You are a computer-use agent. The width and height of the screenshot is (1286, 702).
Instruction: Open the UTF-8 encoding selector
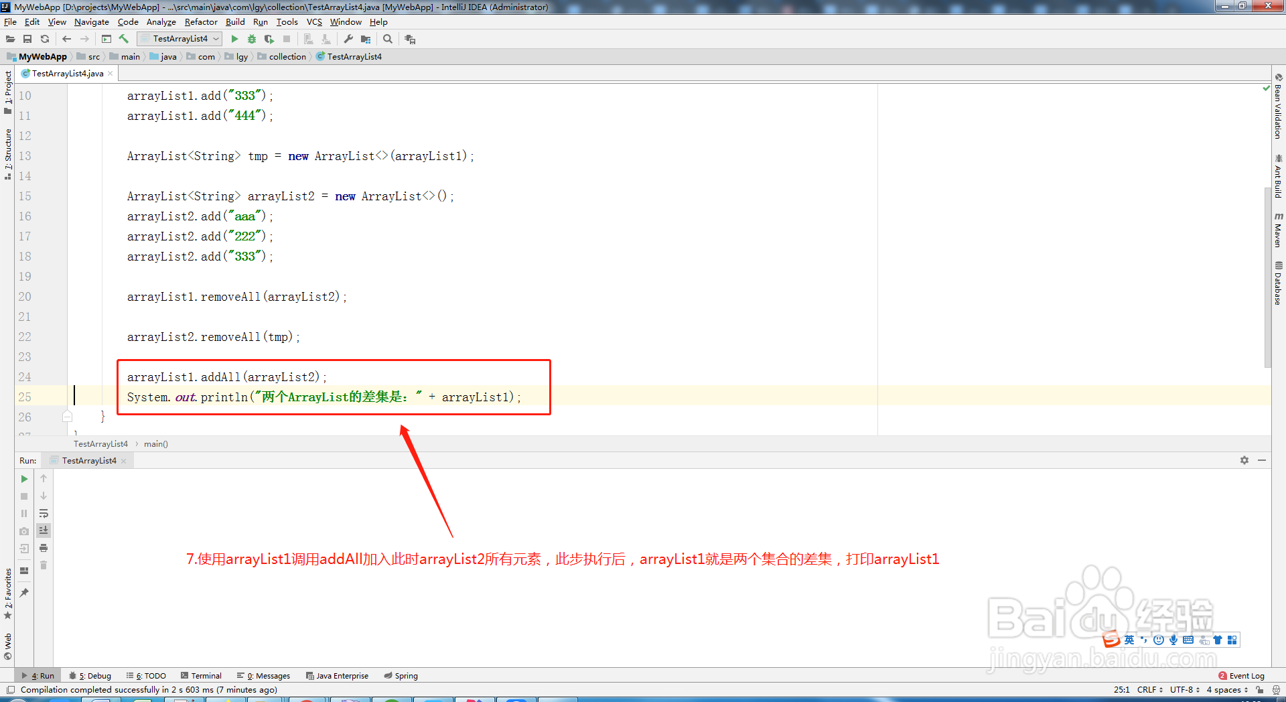(x=1184, y=689)
